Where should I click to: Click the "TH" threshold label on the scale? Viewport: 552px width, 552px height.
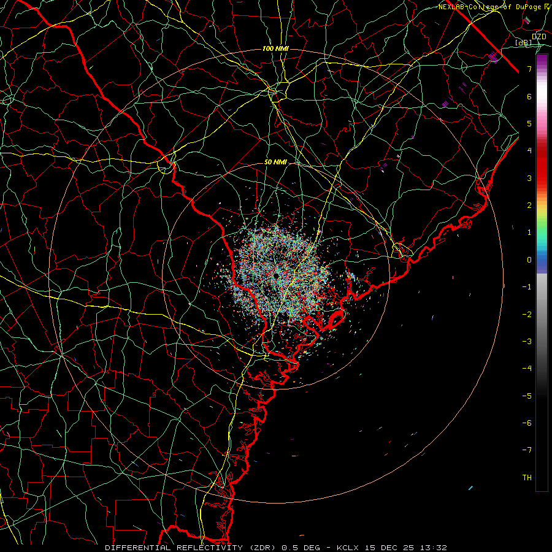527,478
